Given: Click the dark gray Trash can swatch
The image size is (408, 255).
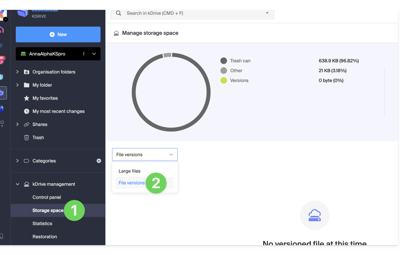Looking at the screenshot, I should (224, 61).
